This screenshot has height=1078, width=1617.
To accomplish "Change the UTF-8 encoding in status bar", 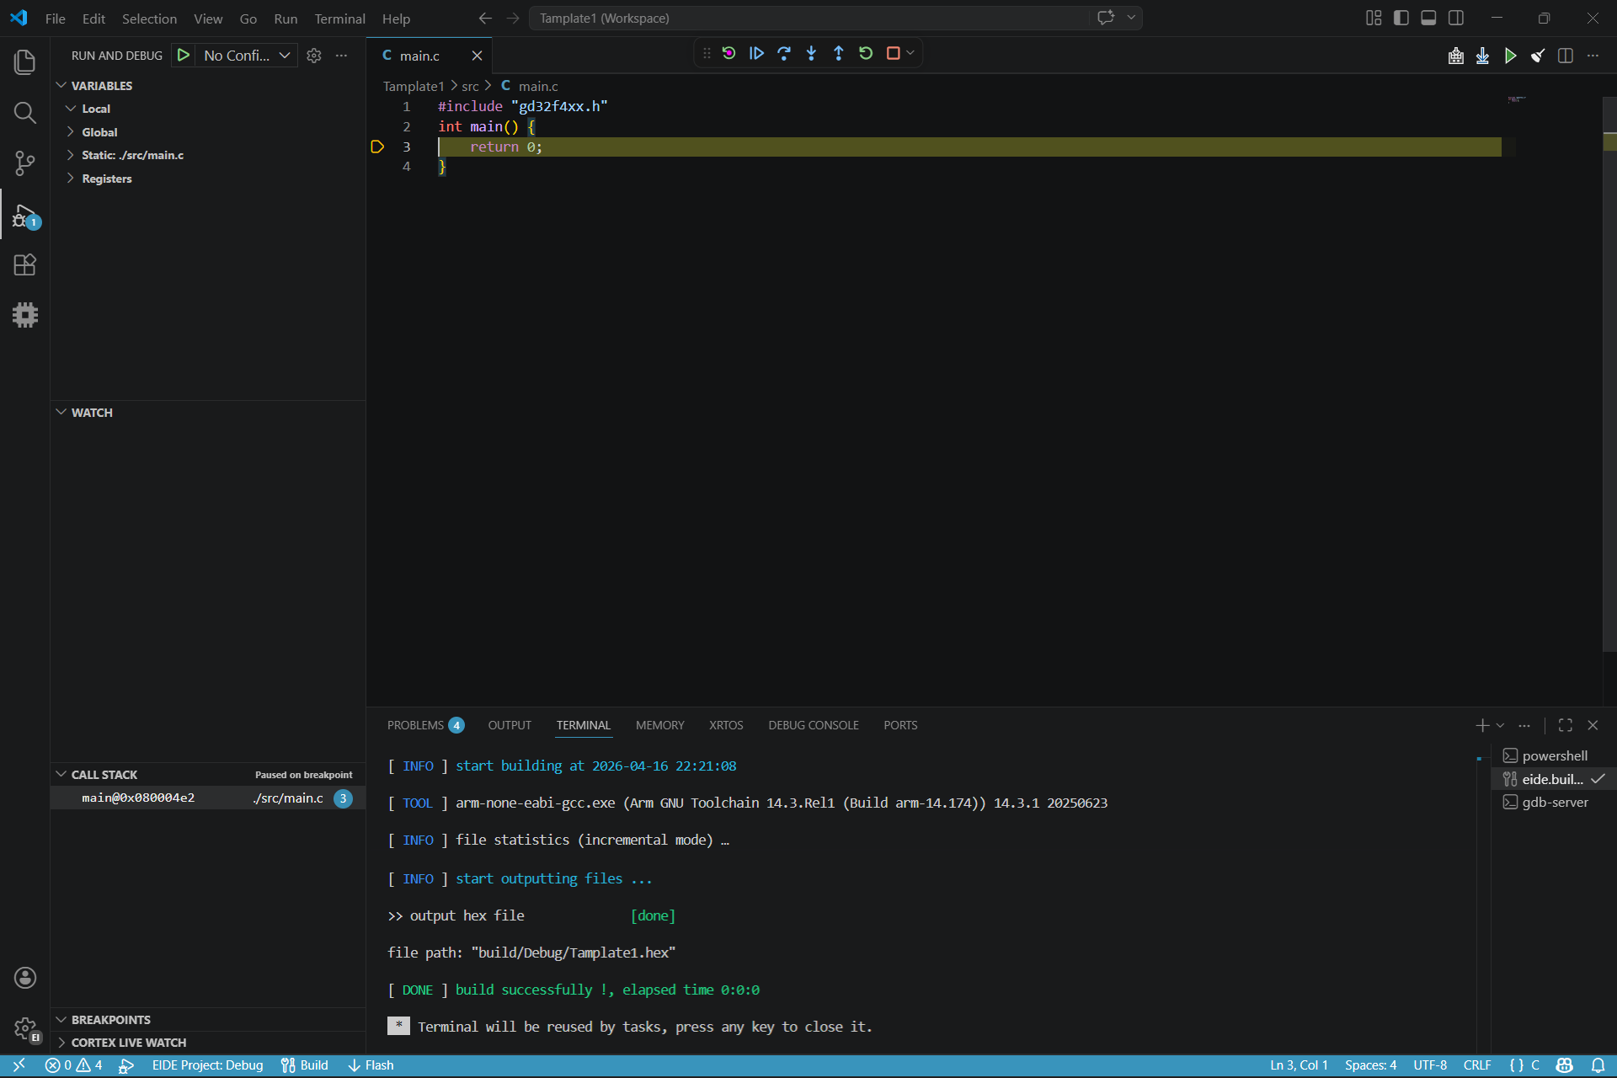I will (x=1430, y=1065).
